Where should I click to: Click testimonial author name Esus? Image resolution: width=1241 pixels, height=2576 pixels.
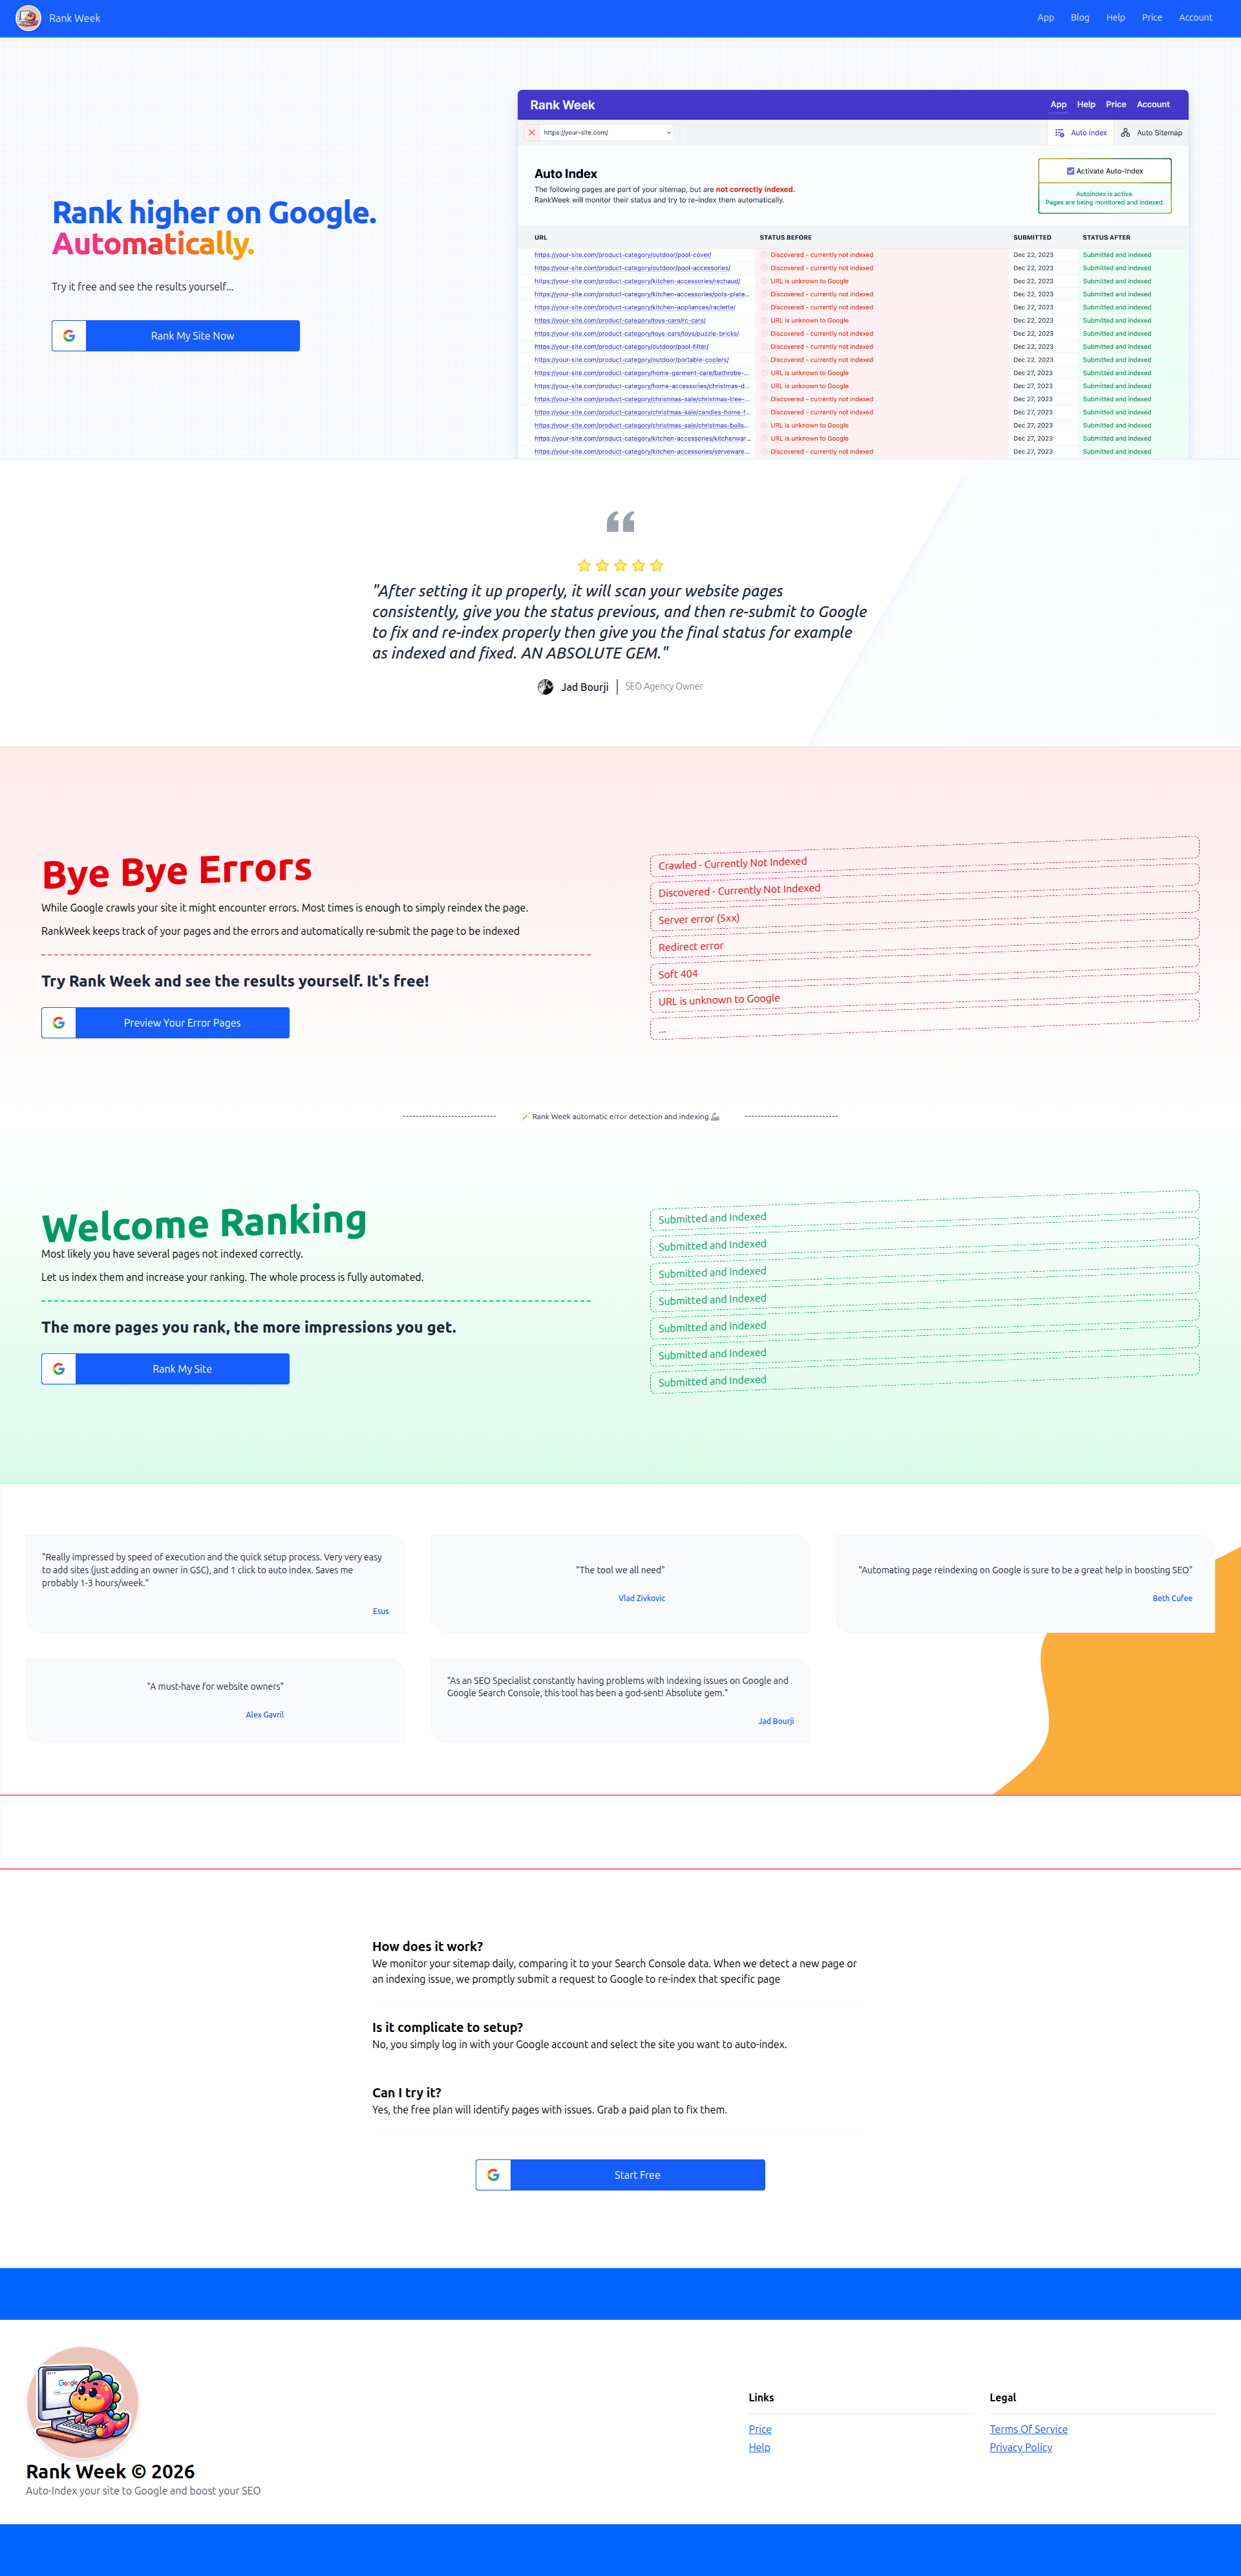[x=381, y=1611]
